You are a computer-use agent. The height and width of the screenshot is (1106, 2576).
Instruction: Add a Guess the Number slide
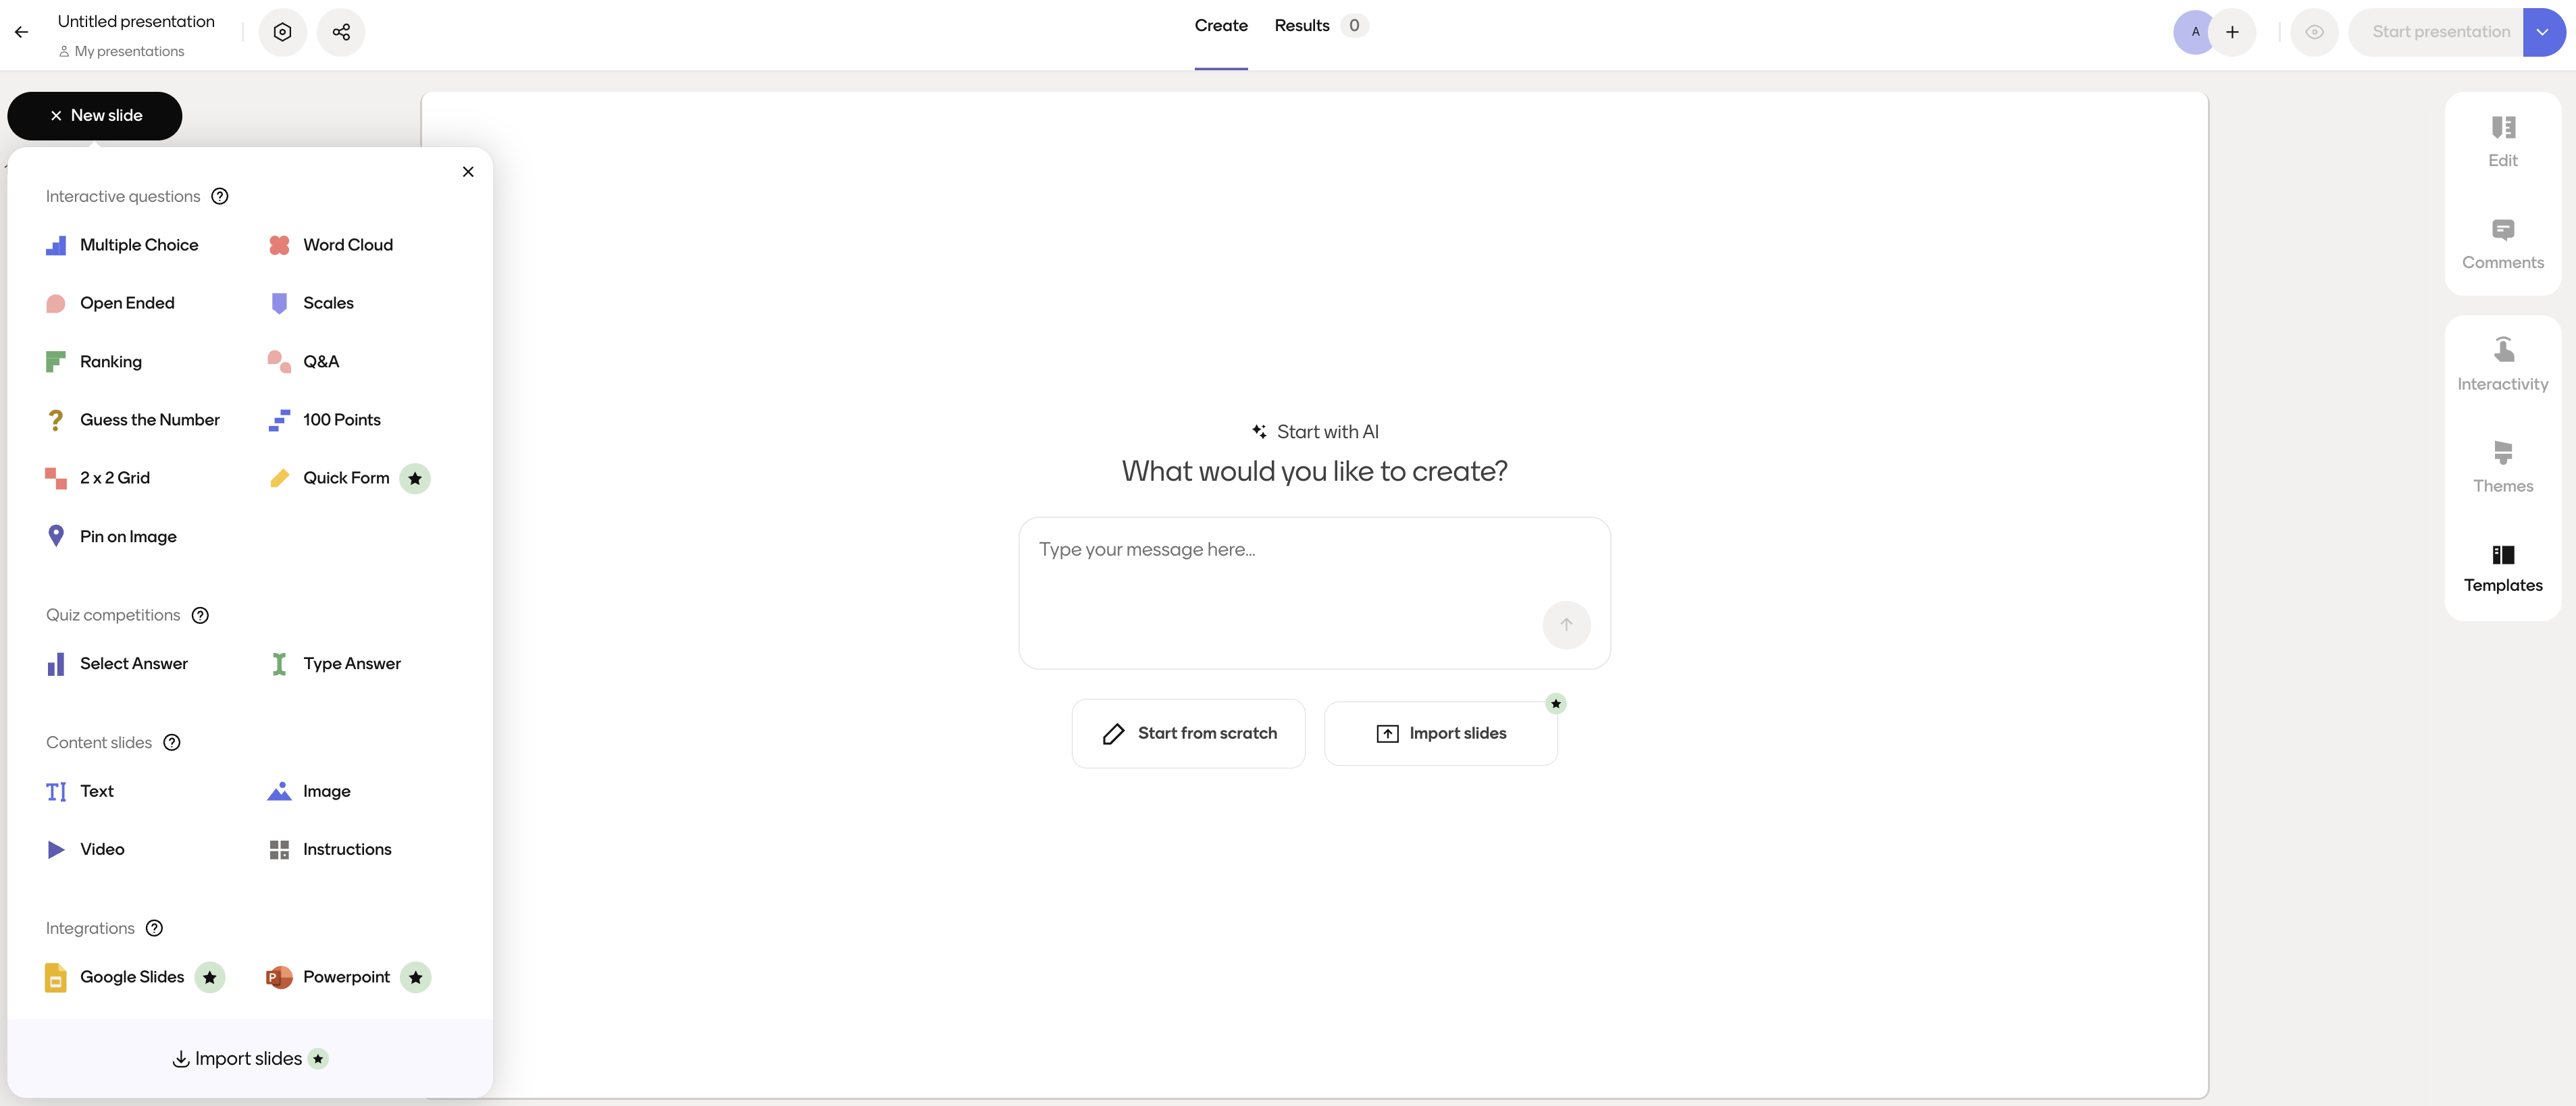(x=134, y=420)
